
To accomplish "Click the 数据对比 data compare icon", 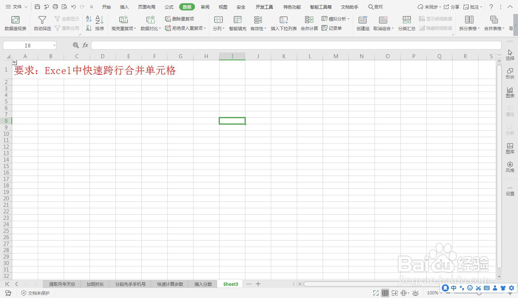I will click(150, 20).
